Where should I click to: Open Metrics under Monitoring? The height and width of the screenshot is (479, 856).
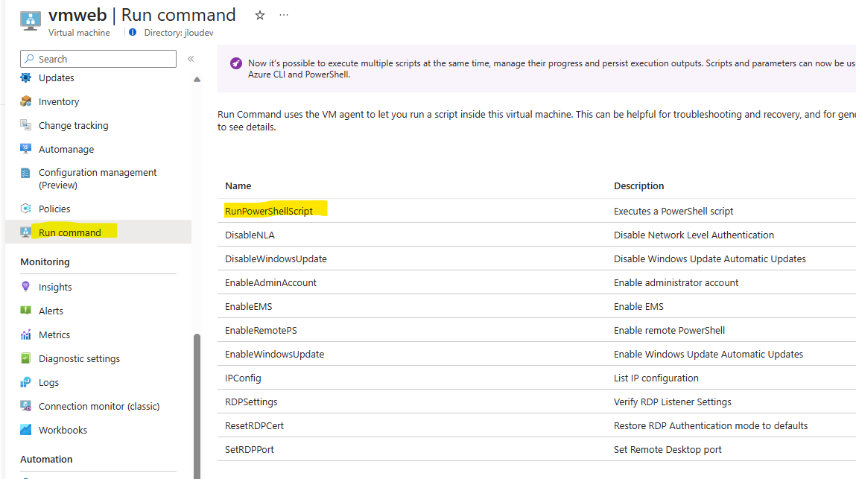[x=54, y=334]
